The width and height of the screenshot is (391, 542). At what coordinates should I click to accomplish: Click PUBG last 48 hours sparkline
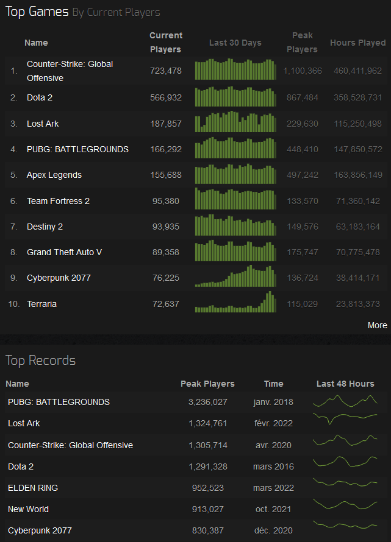tap(345, 401)
